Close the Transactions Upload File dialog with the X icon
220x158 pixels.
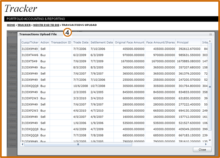point(210,34)
